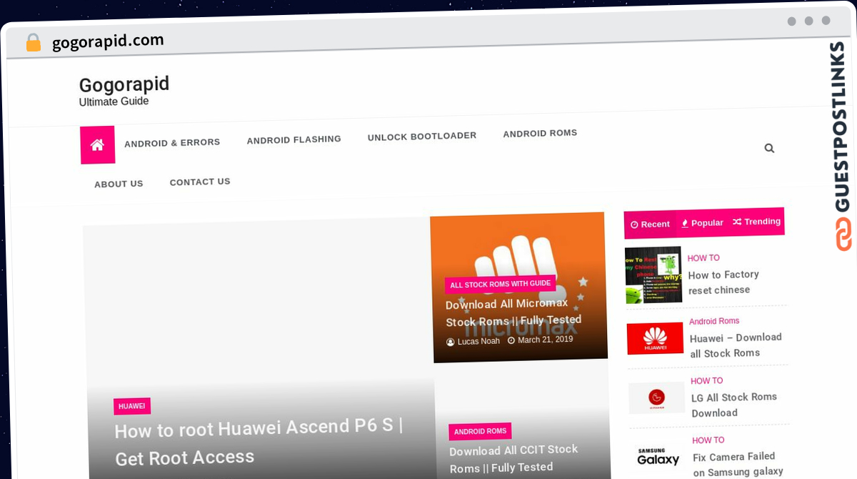The height and width of the screenshot is (479, 857).
Task: Open How to root Huawei Ascend P6 S article
Action: tap(259, 441)
